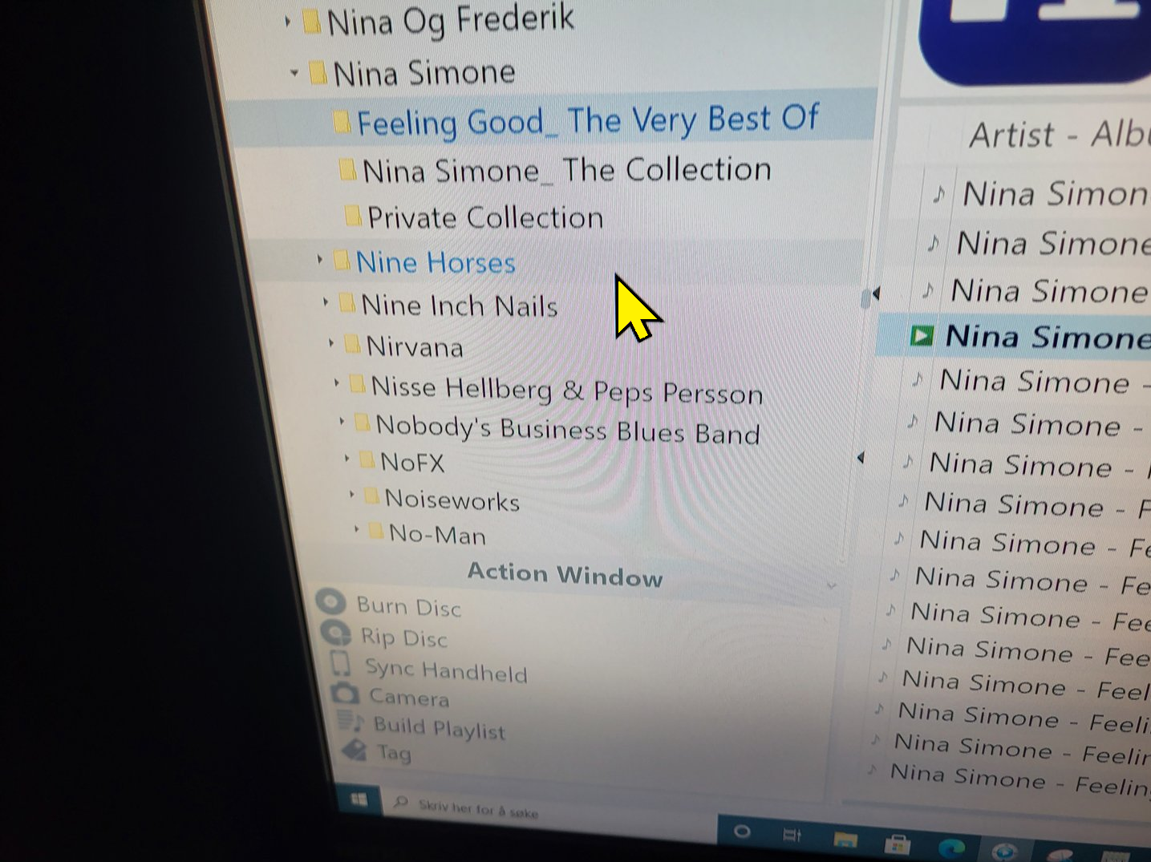
Task: Select 'Nine Horses' in the artist tree
Action: pyautogui.click(x=436, y=262)
